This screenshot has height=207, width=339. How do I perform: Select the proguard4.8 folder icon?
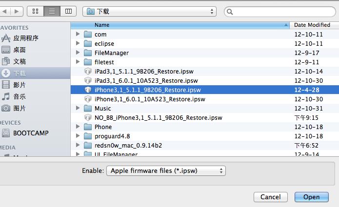coord(88,136)
